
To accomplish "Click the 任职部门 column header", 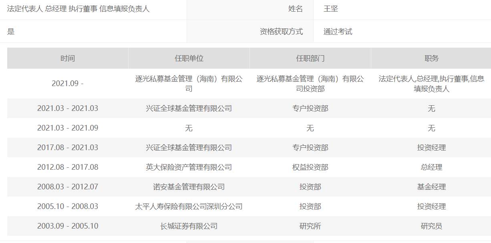I will [310, 58].
